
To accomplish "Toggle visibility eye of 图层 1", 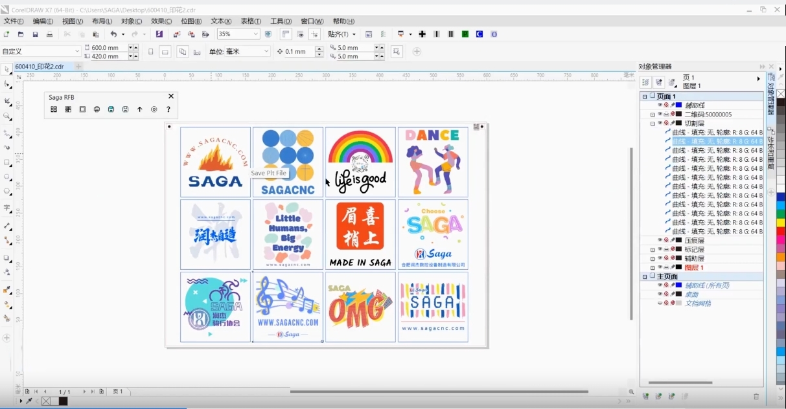I will pyautogui.click(x=660, y=267).
